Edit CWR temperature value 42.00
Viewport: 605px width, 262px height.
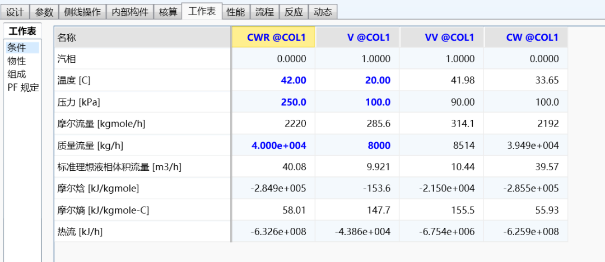[x=273, y=81]
